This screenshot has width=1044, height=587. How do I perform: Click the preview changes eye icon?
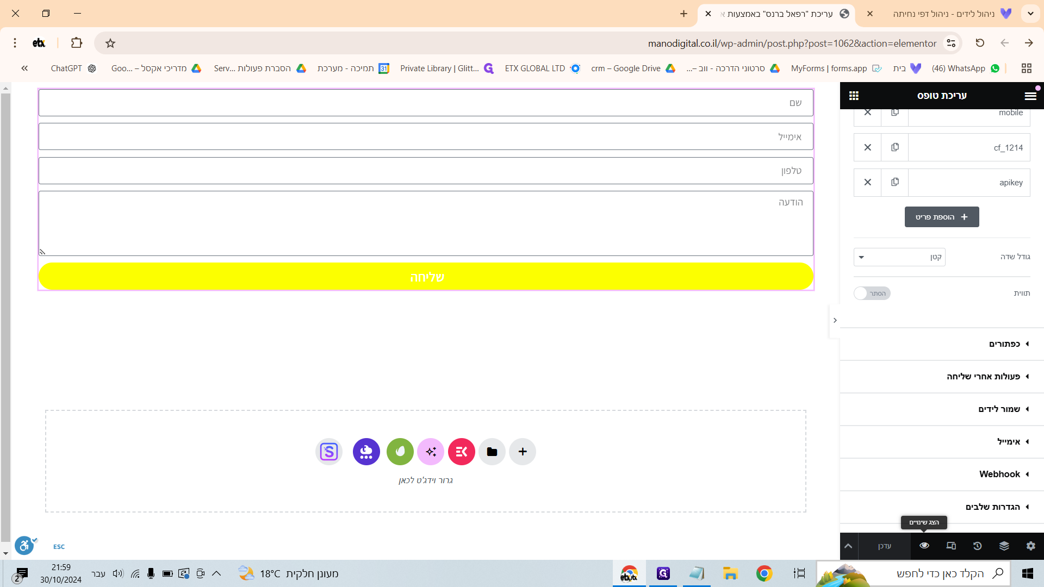point(924,546)
